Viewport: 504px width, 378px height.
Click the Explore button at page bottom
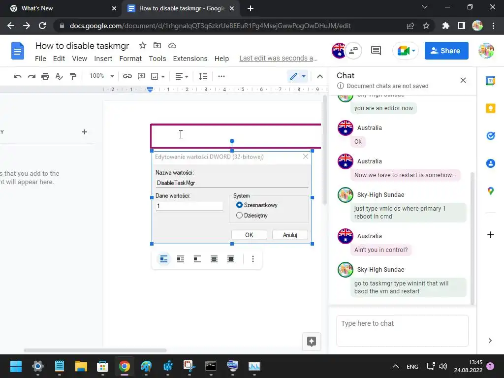click(312, 342)
